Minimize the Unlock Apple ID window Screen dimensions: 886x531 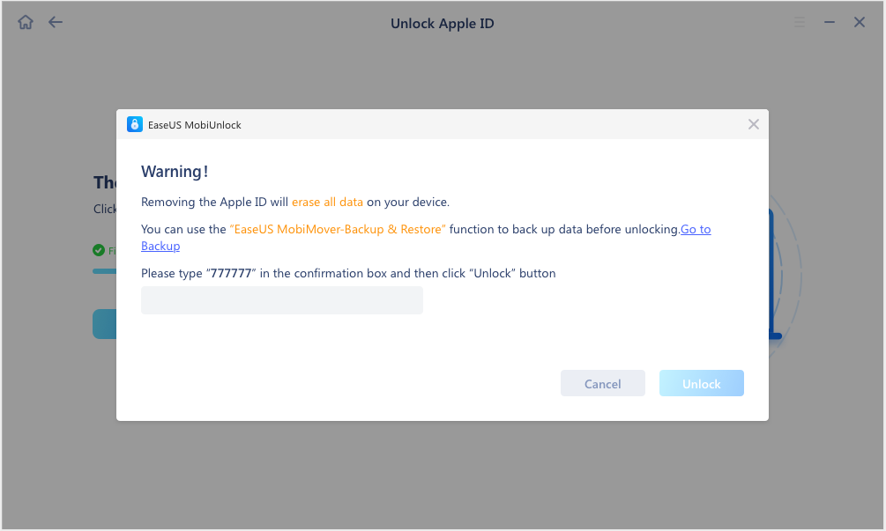830,23
